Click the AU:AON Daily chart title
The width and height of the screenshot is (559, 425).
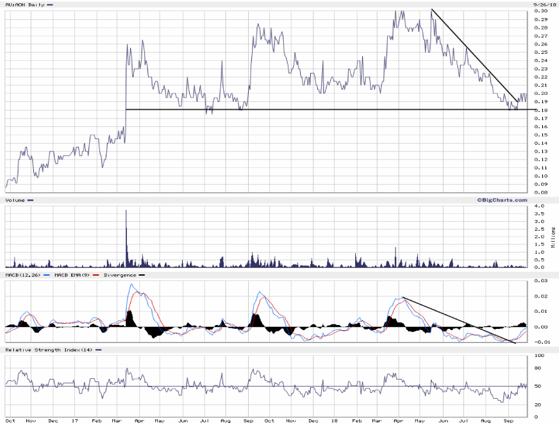[x=23, y=4]
